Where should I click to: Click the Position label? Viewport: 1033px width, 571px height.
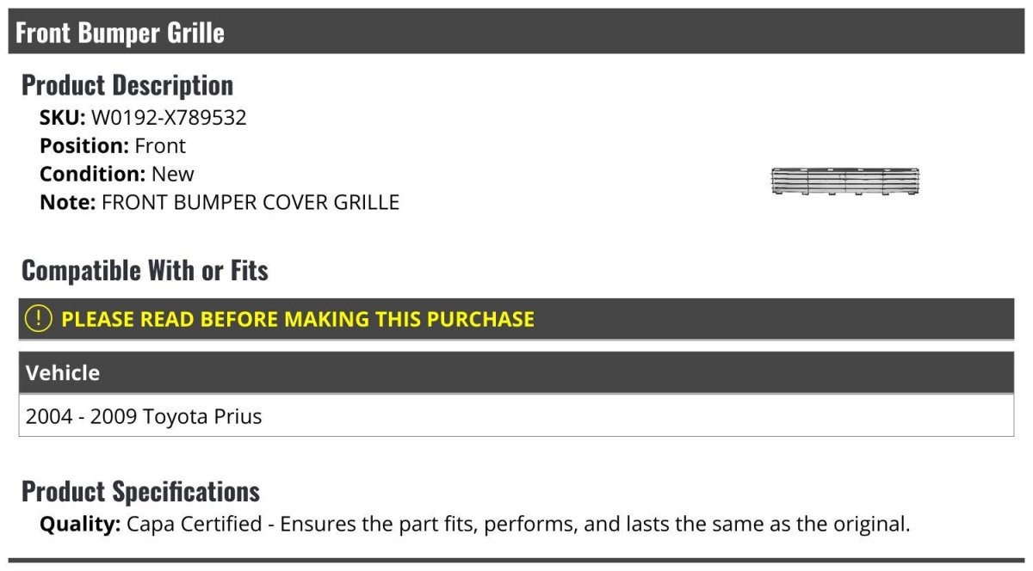pos(84,146)
